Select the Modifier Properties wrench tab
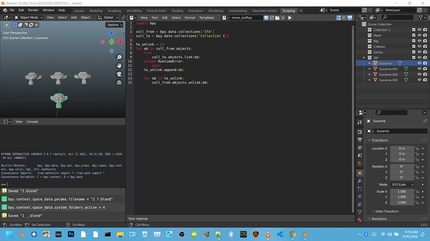This screenshot has height=241, width=430. [360, 181]
